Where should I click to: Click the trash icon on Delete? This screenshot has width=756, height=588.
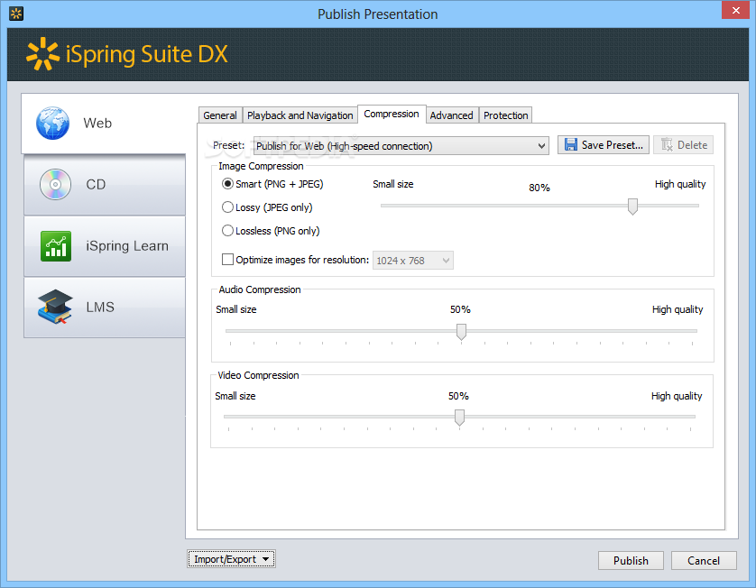668,144
